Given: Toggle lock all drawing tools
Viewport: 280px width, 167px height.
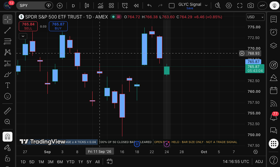Looking at the screenshot, I should pos(8,158).
